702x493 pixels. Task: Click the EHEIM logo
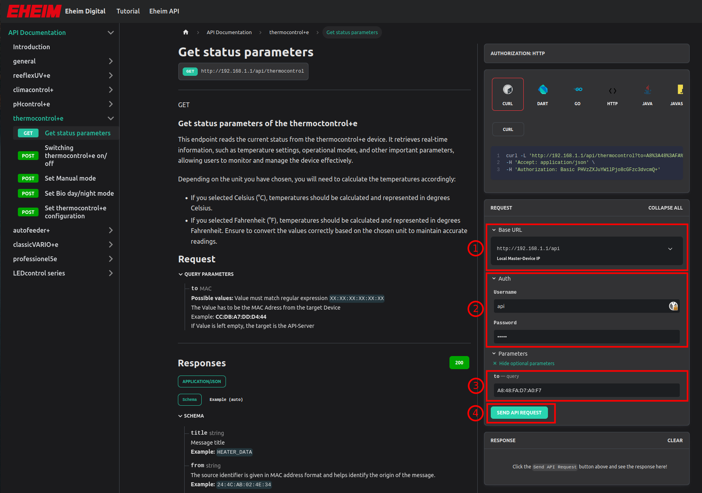[x=34, y=11]
